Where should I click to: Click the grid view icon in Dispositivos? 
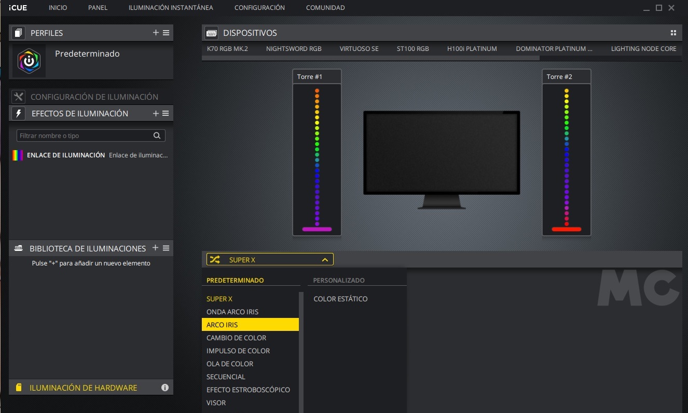[673, 33]
